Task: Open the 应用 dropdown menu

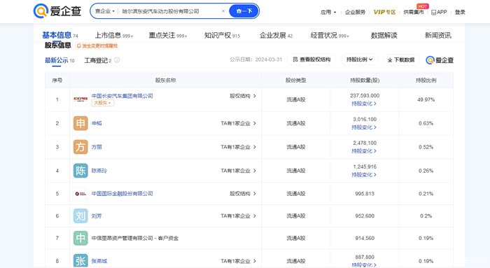Action: pyautogui.click(x=328, y=12)
